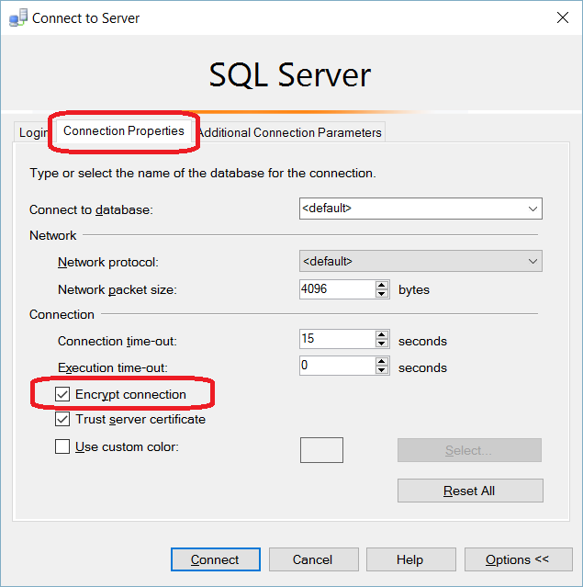Uncheck Trust server certificate
583x587 pixels.
pos(62,420)
